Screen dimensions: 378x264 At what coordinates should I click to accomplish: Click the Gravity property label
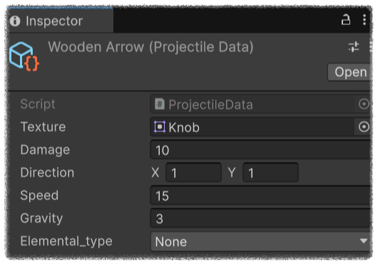coord(41,218)
